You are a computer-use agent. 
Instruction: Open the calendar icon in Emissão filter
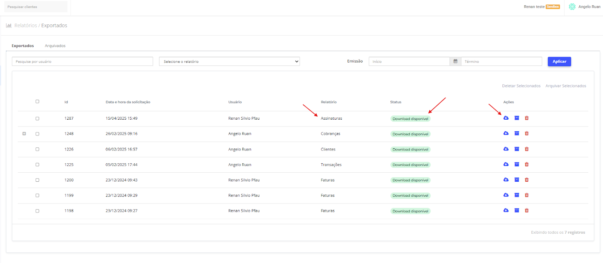tap(455, 61)
